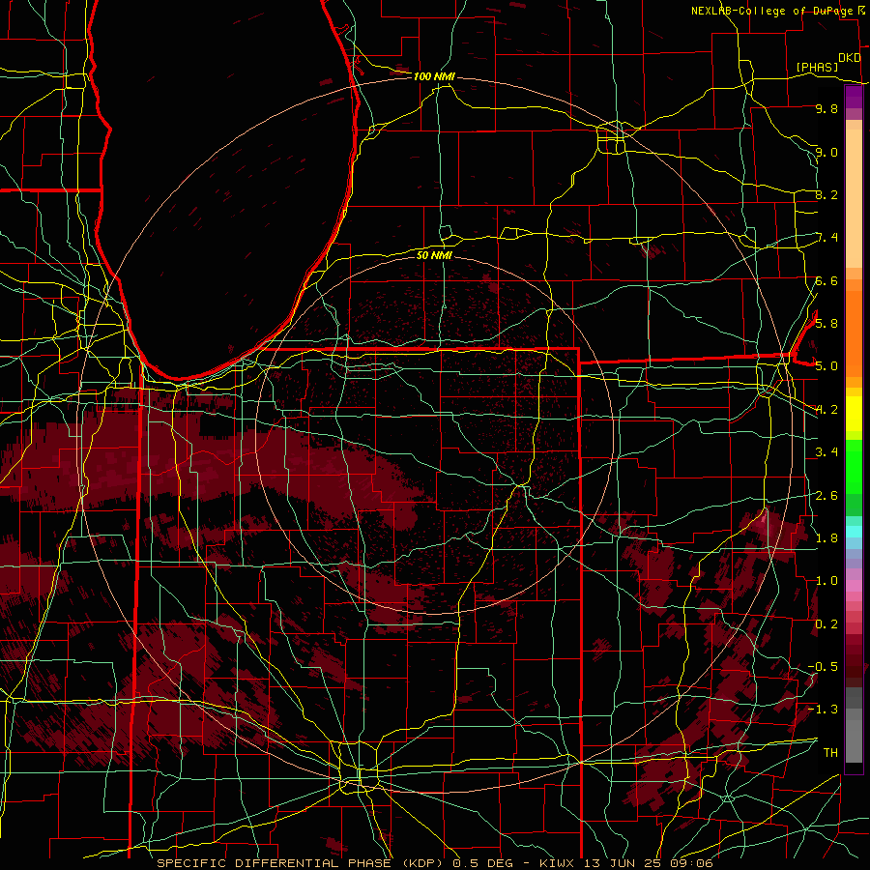
Task: Click the 8.2 value on the color scale
Action: pos(826,194)
